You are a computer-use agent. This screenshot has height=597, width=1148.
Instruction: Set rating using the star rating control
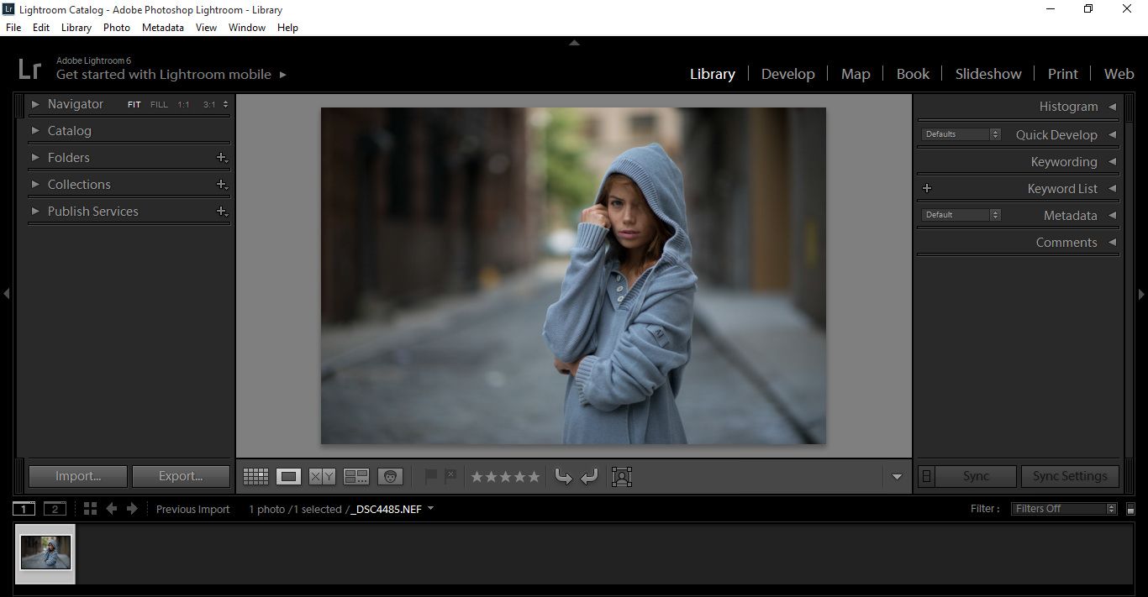point(505,477)
